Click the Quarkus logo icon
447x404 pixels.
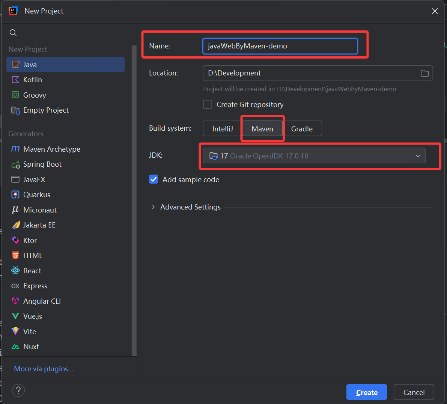click(15, 194)
